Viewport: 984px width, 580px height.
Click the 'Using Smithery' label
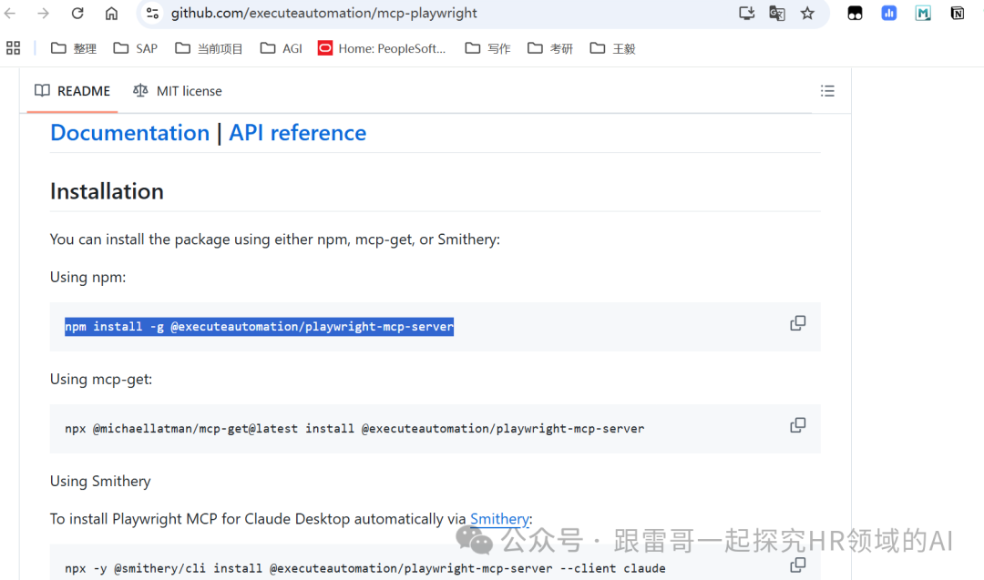click(x=100, y=481)
